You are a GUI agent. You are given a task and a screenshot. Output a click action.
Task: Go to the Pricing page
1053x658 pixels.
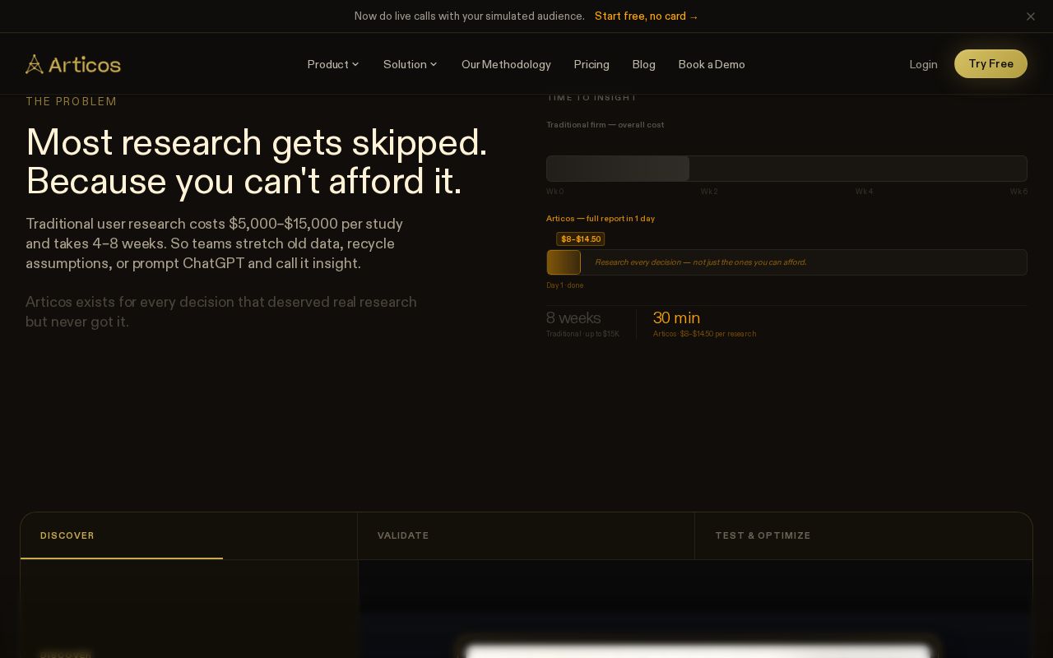pyautogui.click(x=591, y=64)
